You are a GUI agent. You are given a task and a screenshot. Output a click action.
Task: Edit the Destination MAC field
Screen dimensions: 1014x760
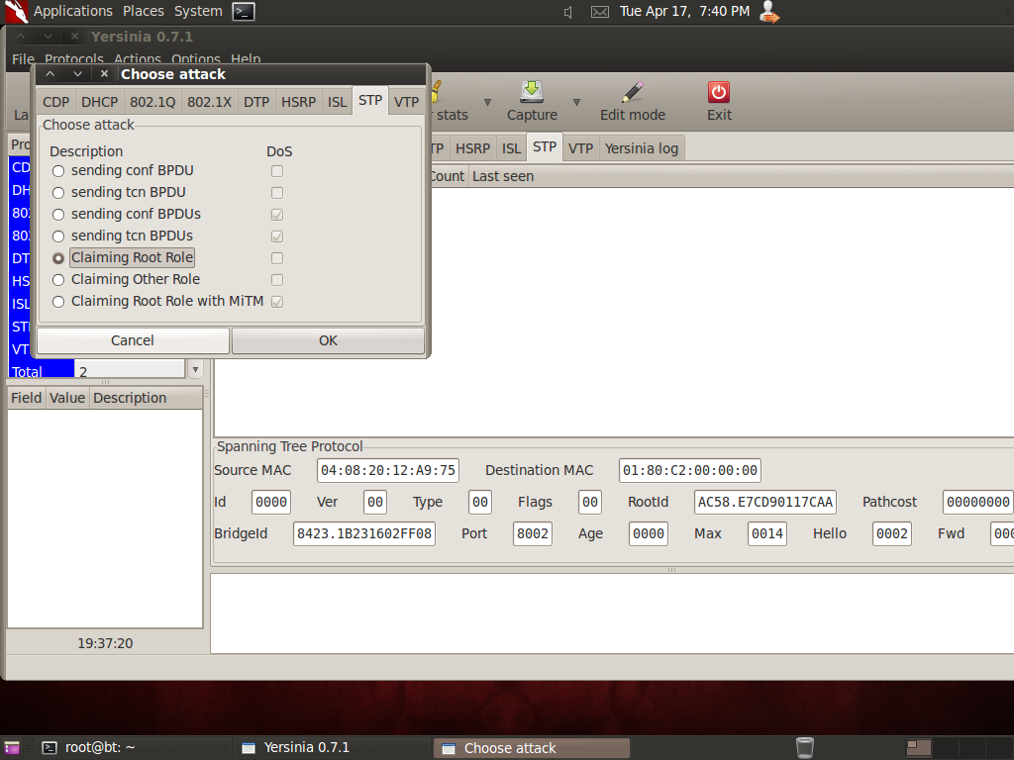tap(690, 470)
